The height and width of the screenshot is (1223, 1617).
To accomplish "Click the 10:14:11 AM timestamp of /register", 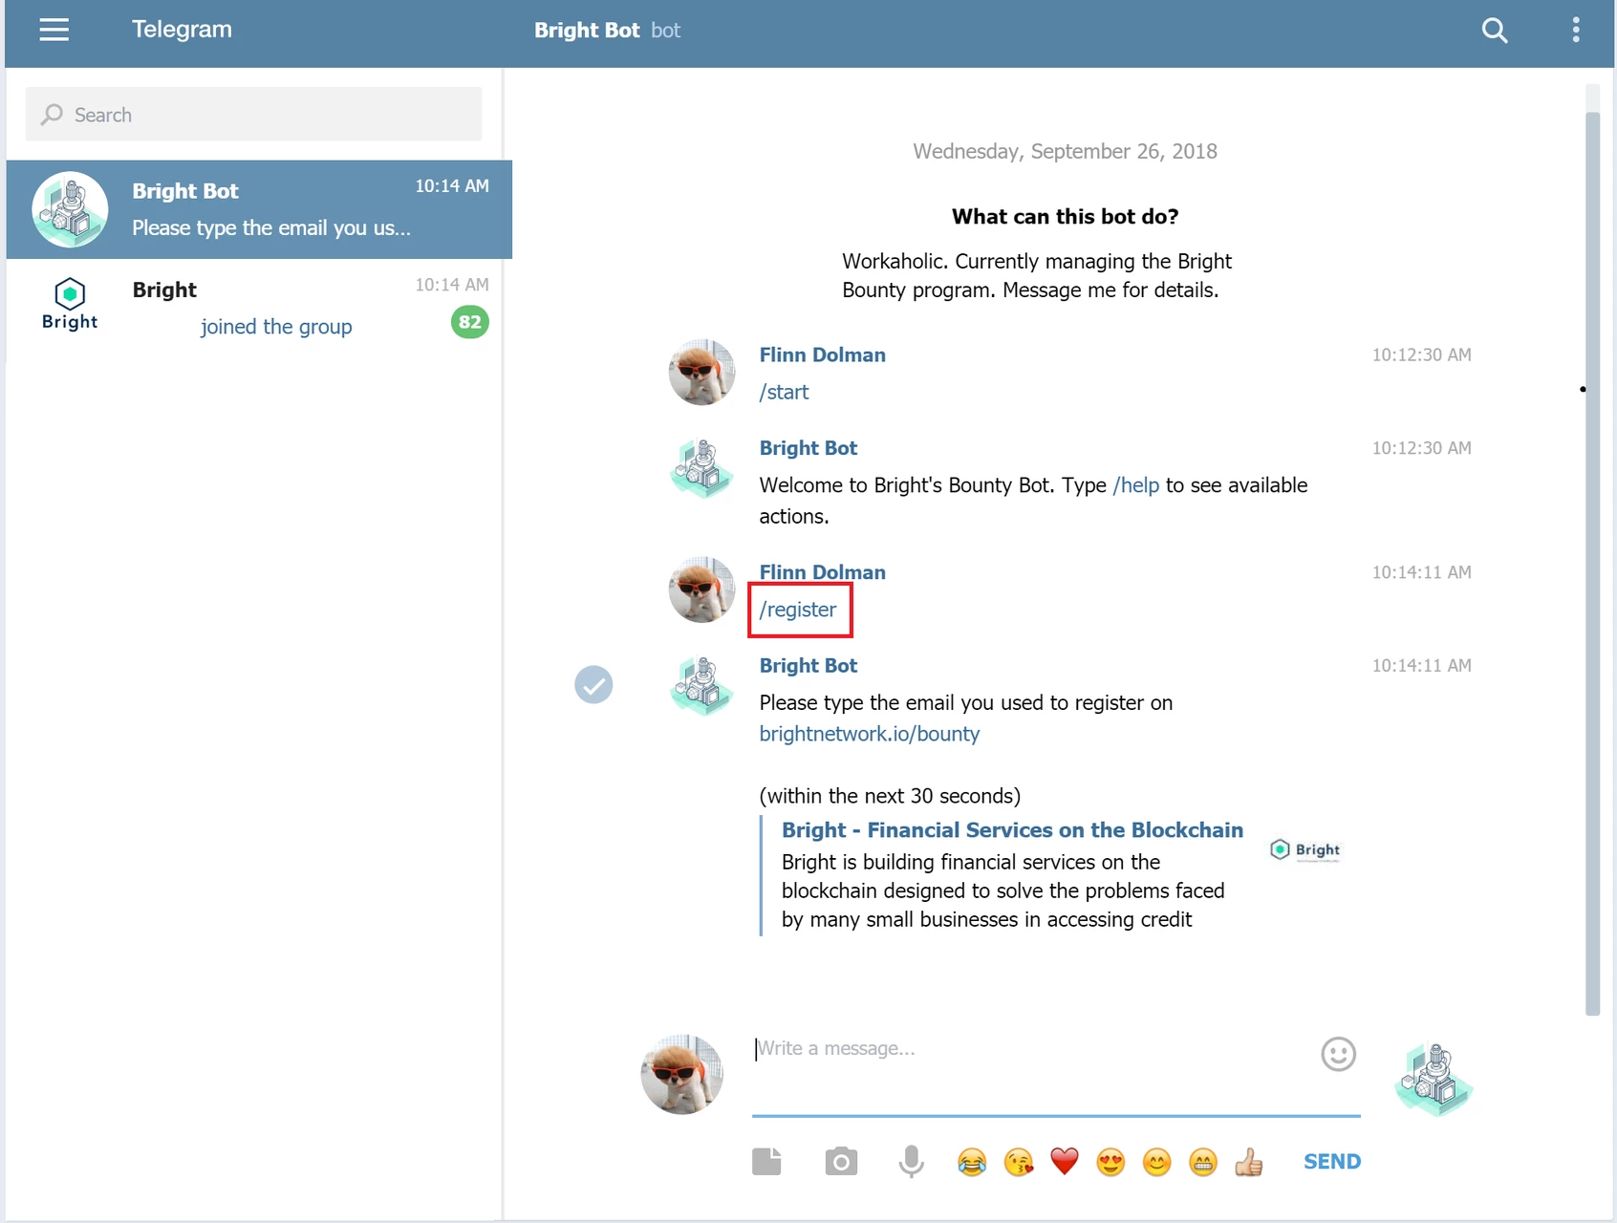I will tap(1421, 572).
